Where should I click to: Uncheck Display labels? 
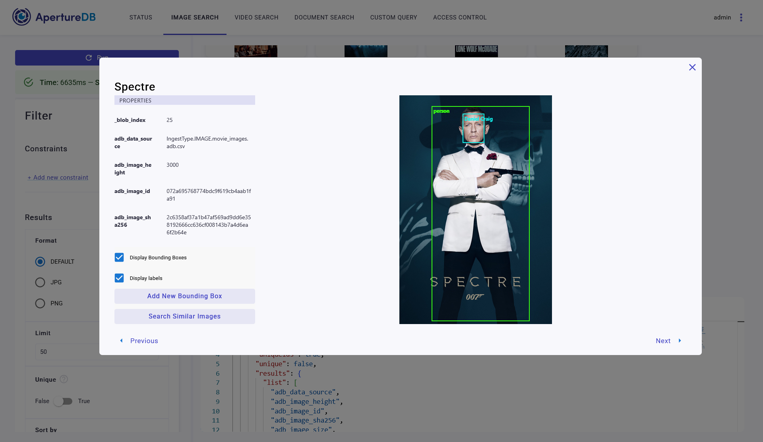[119, 278]
